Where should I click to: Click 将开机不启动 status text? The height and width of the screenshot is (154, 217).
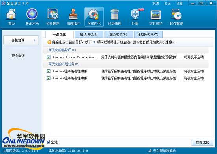[194, 57]
